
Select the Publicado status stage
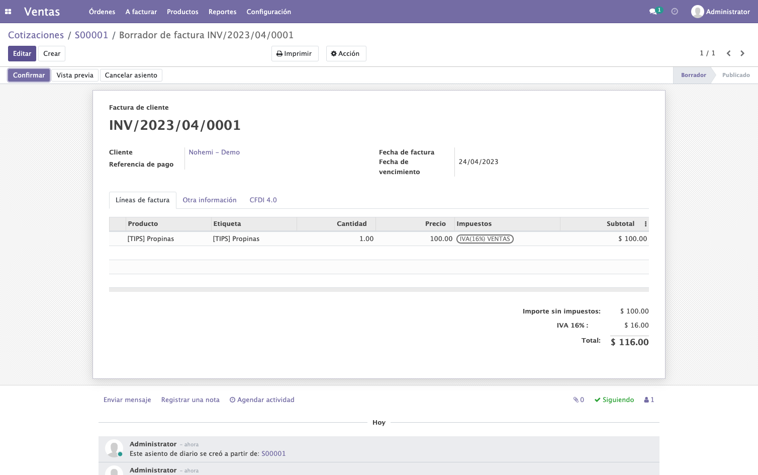click(736, 75)
